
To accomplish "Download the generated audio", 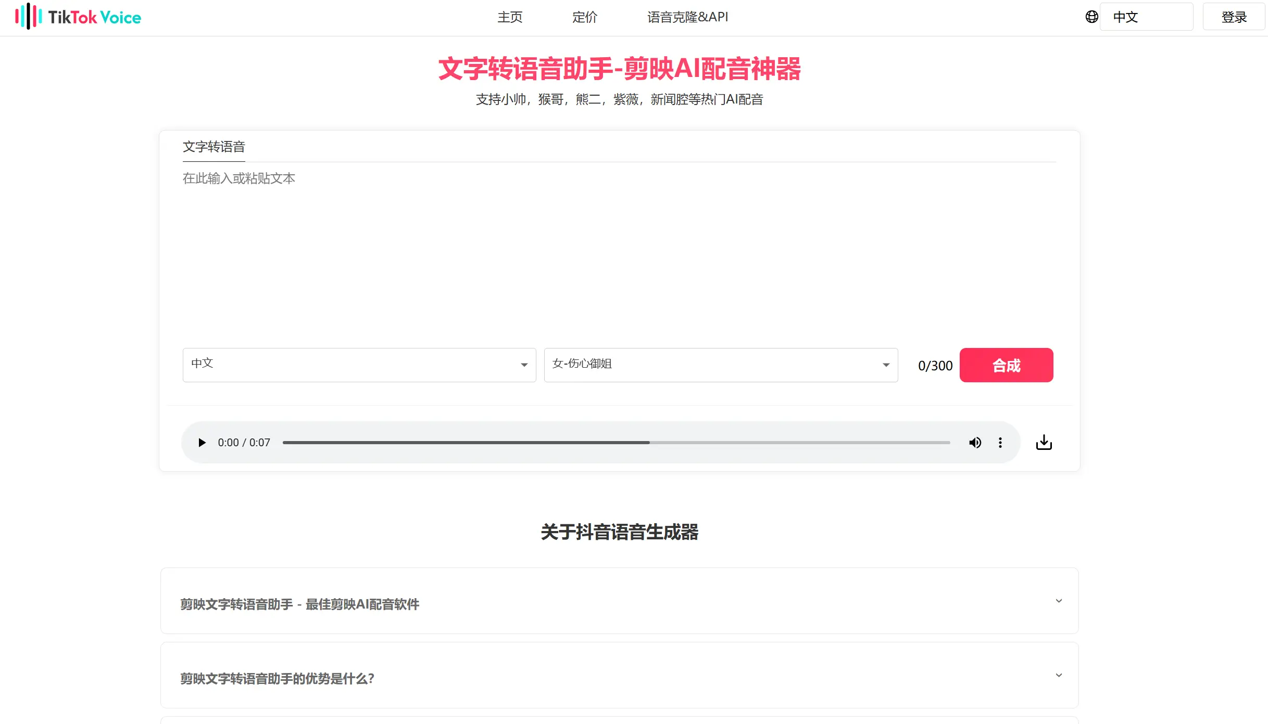I will point(1044,443).
